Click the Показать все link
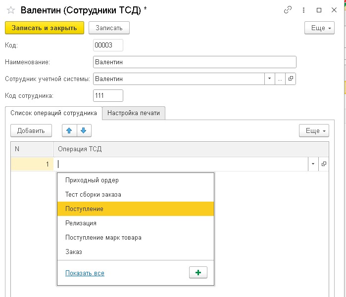This screenshot has width=346, height=297. (x=85, y=273)
